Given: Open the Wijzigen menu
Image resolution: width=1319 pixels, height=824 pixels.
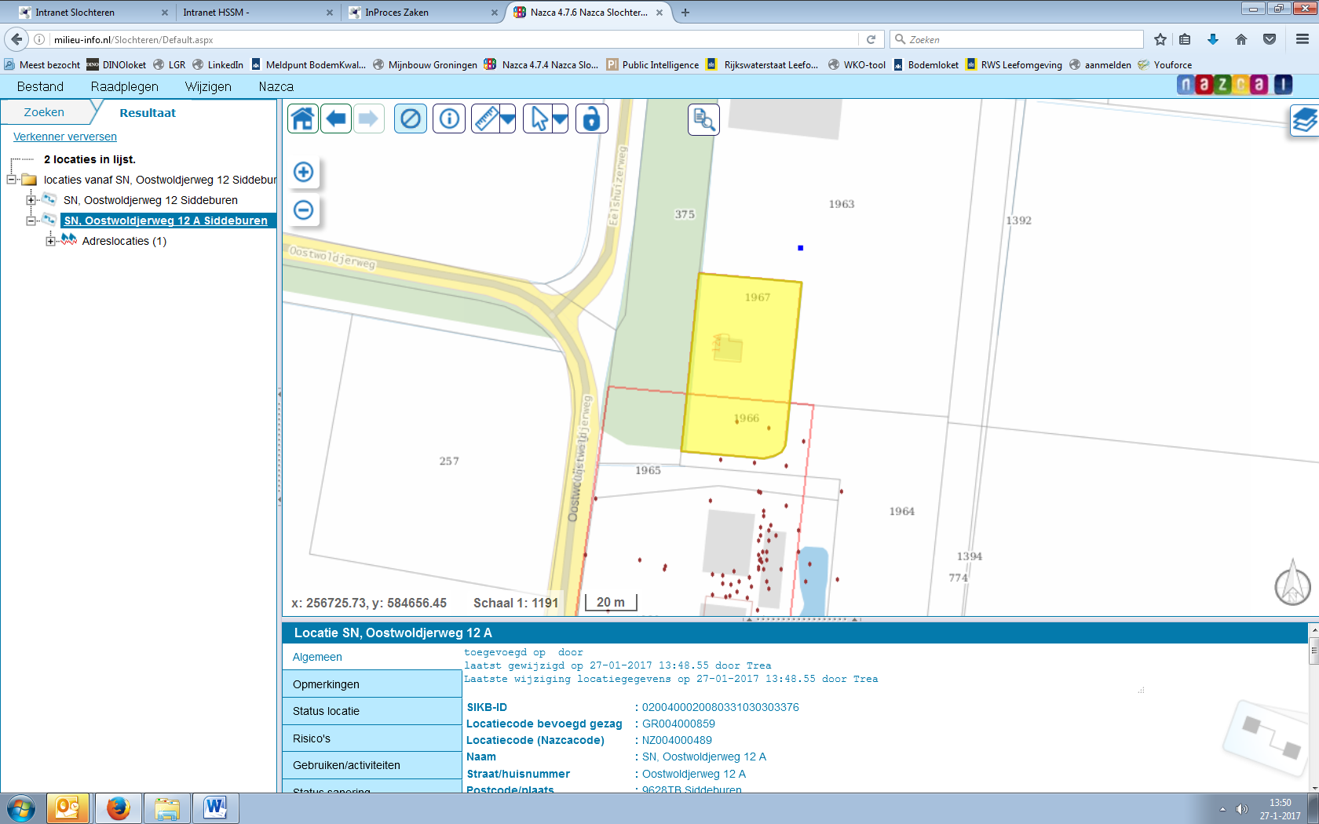Looking at the screenshot, I should point(208,86).
